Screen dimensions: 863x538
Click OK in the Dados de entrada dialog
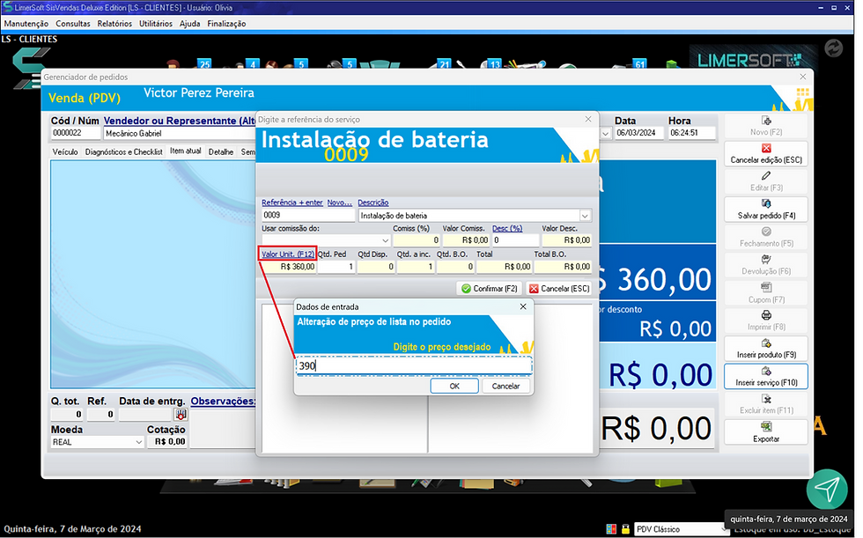tap(454, 386)
